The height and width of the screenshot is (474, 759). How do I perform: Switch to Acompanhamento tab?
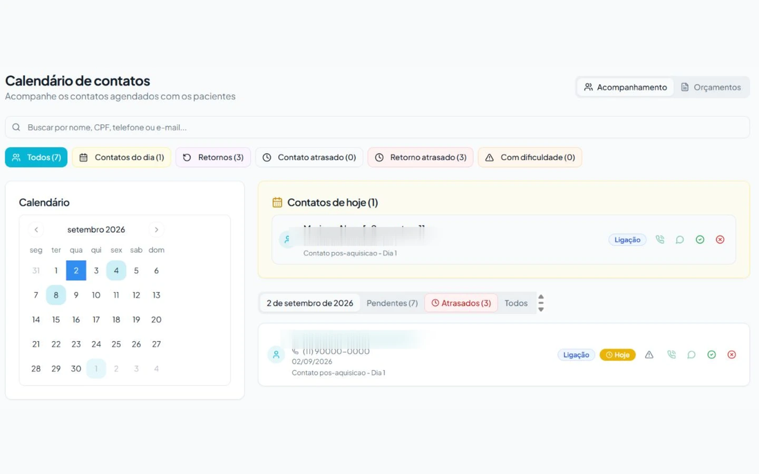(x=625, y=87)
